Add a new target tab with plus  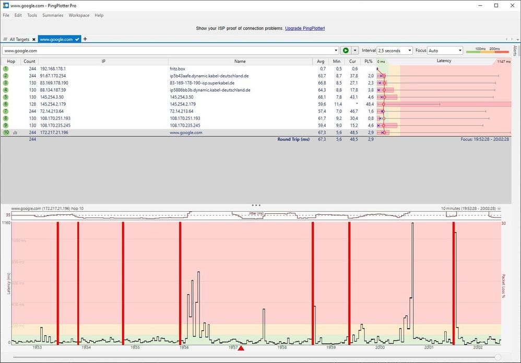coord(85,39)
